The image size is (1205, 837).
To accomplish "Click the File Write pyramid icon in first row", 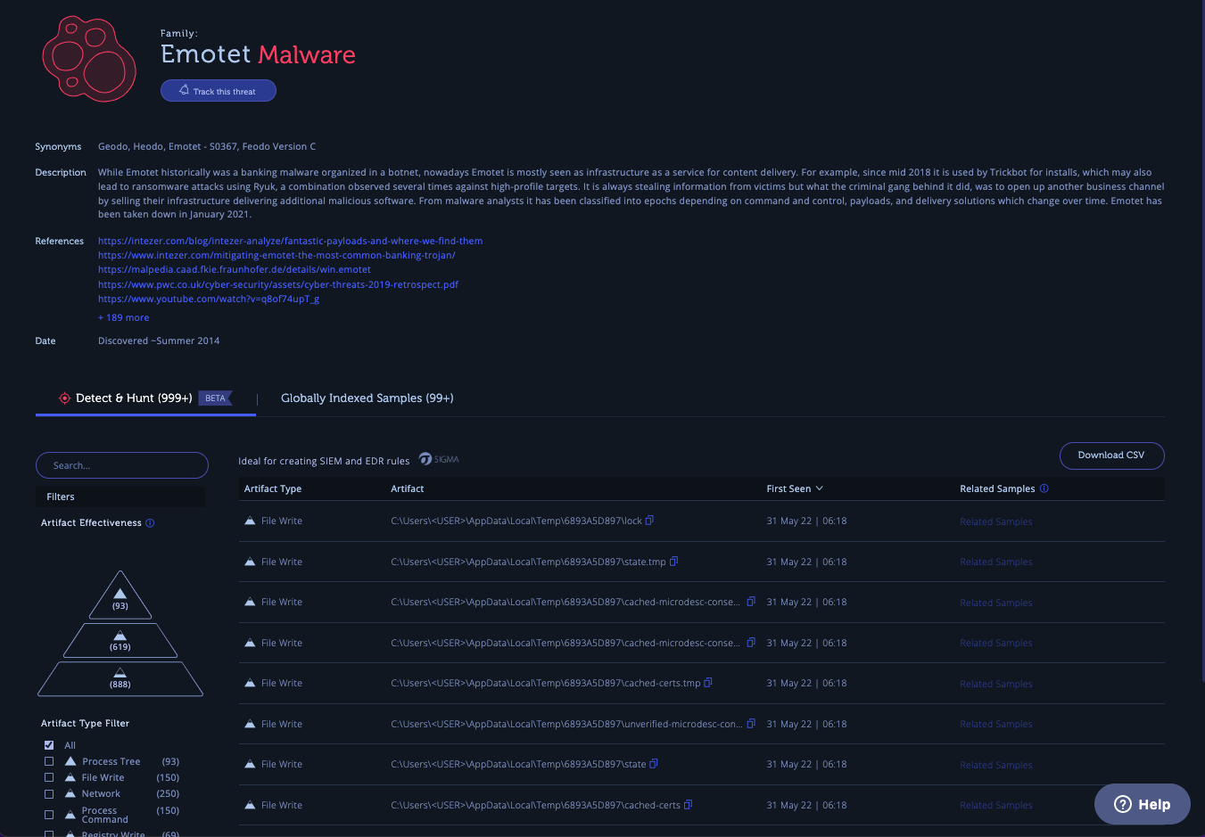I will (251, 520).
